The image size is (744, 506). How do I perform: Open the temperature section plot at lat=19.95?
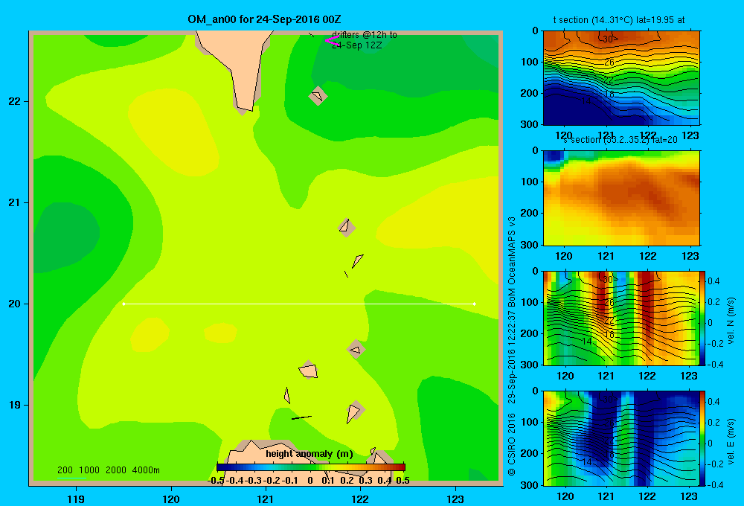tap(621, 78)
